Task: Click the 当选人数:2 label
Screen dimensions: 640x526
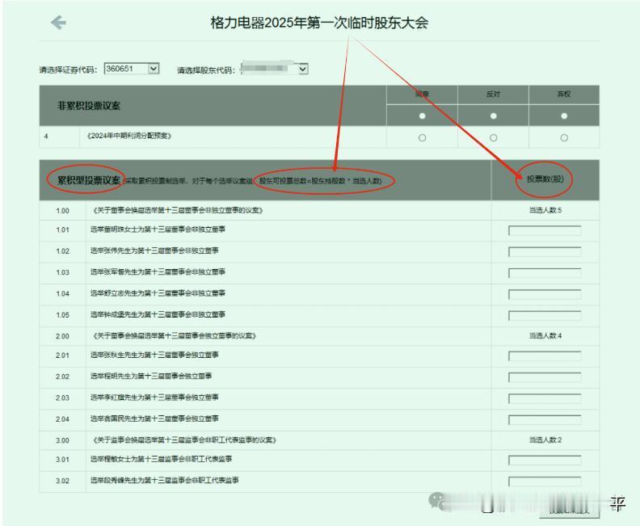Action: (545, 440)
